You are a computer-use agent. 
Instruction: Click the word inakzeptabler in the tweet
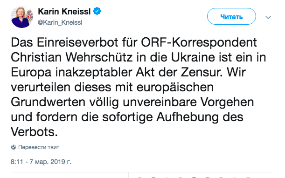pyautogui.click(x=94, y=73)
